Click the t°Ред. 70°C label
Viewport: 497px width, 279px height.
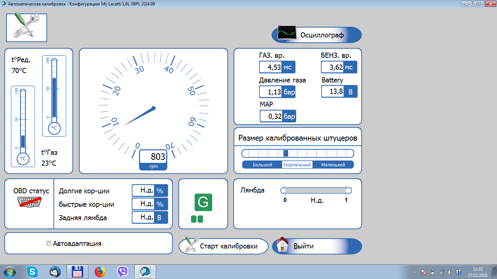21,65
